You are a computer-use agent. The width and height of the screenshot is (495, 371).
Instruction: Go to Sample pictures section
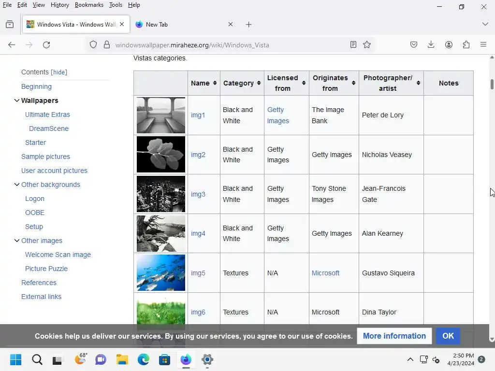click(x=45, y=157)
